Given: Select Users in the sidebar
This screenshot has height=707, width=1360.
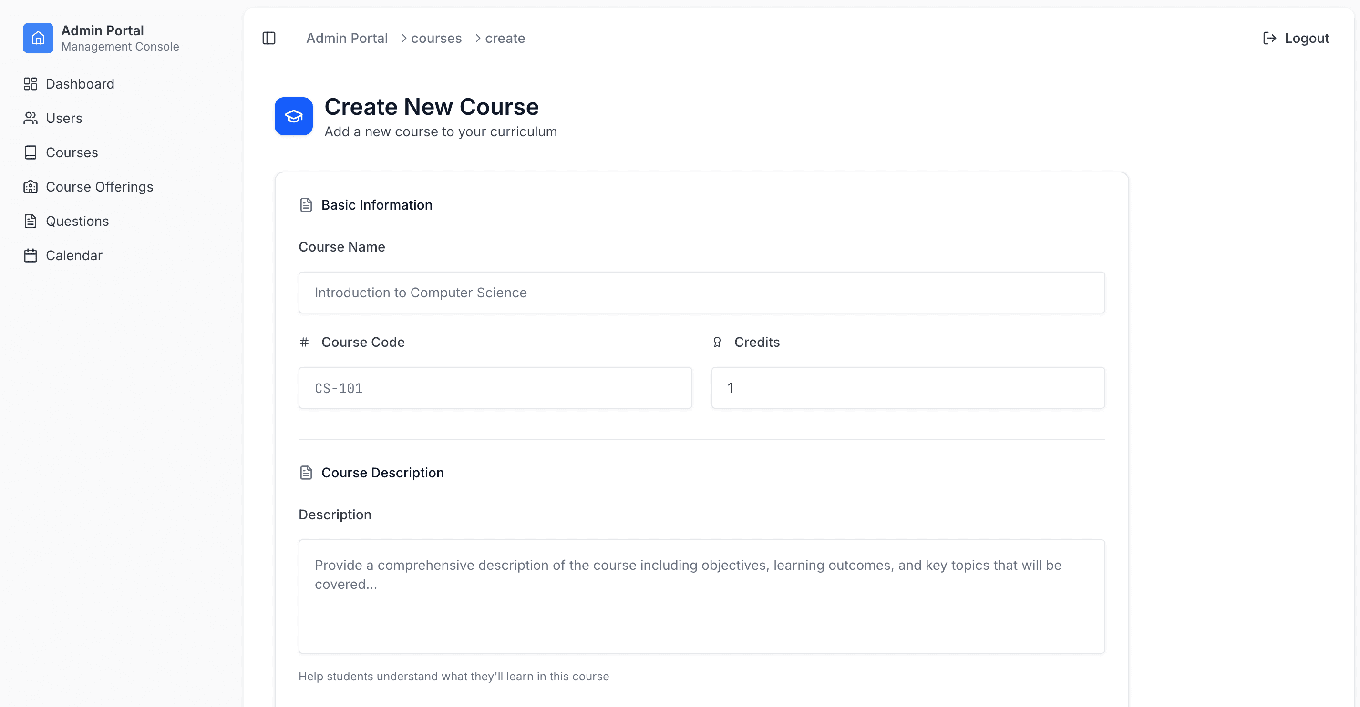Looking at the screenshot, I should [x=64, y=118].
